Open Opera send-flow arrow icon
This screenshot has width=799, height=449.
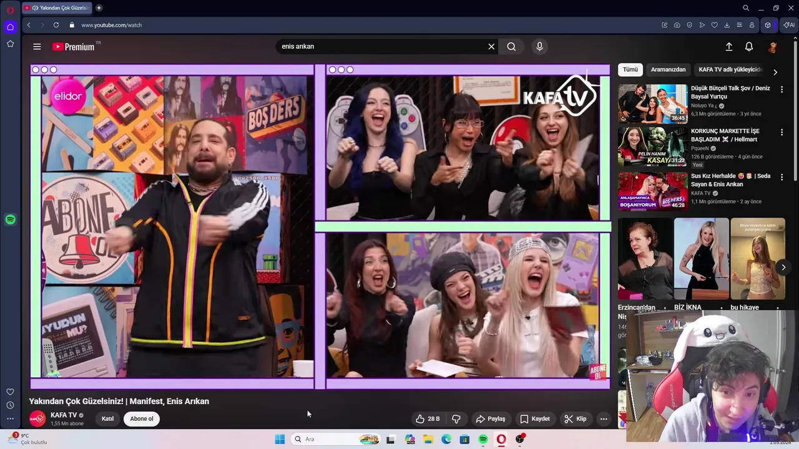(702, 25)
